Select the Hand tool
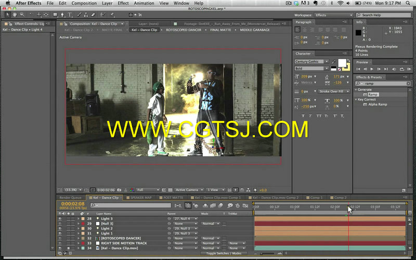 (15, 15)
